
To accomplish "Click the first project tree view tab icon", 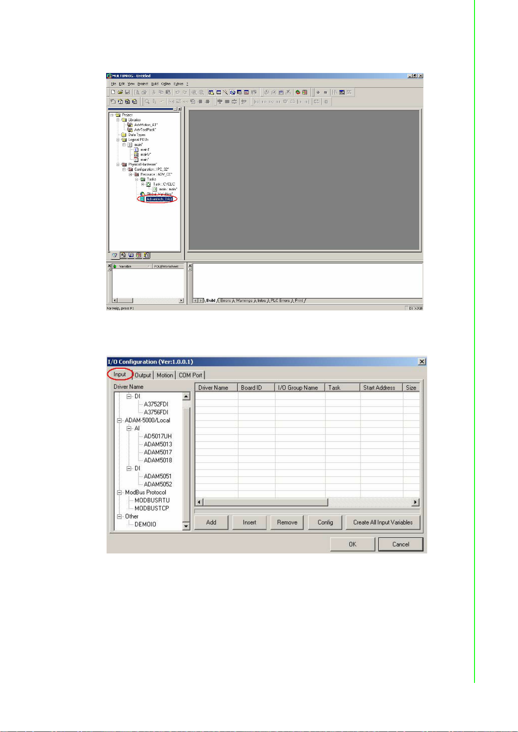I will [115, 255].
